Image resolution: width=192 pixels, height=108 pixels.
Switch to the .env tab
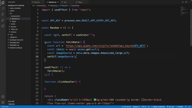tap(65, 2)
